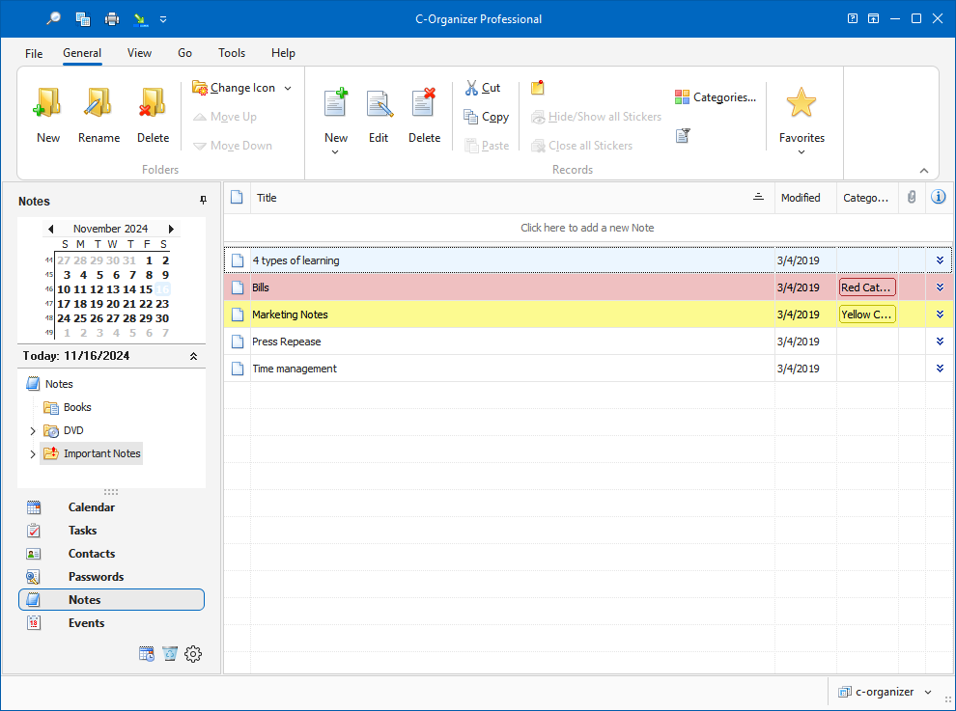Click the document filter icon below Categories
The image size is (956, 711).
pos(683,135)
